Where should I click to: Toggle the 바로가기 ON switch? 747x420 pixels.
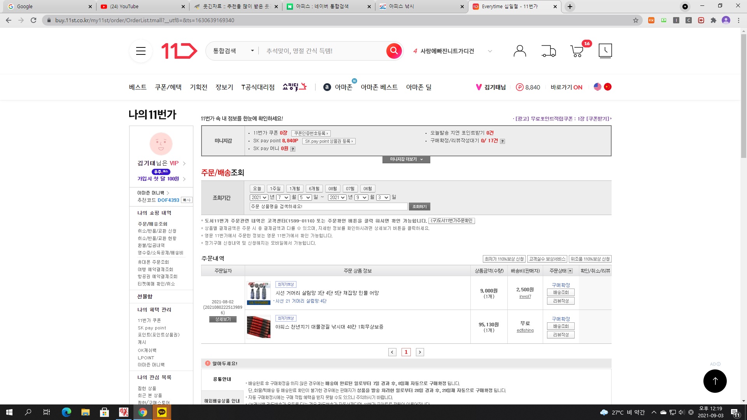[566, 87]
